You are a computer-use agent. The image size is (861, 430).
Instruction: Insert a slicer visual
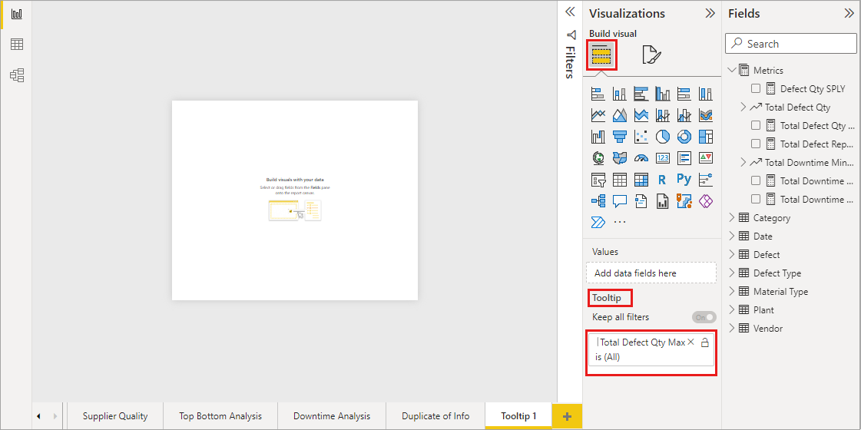pyautogui.click(x=598, y=180)
